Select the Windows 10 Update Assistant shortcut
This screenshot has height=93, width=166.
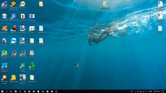pos(4,67)
